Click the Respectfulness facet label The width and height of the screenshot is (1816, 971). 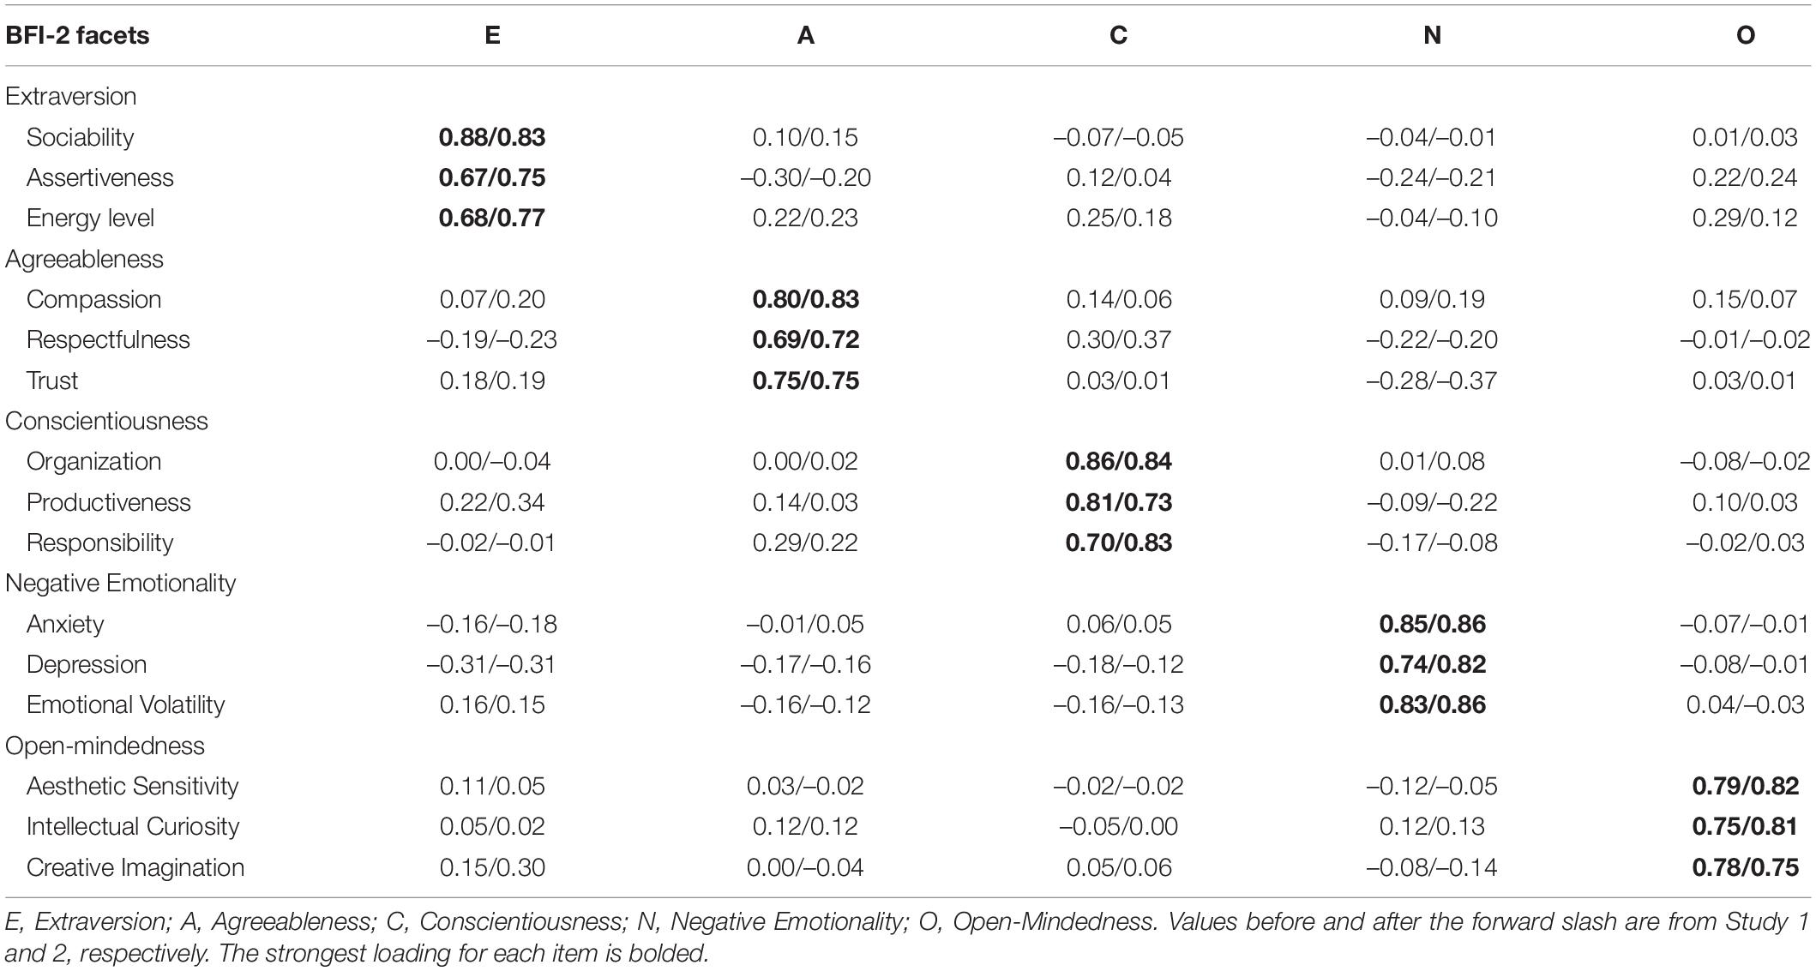(x=108, y=339)
